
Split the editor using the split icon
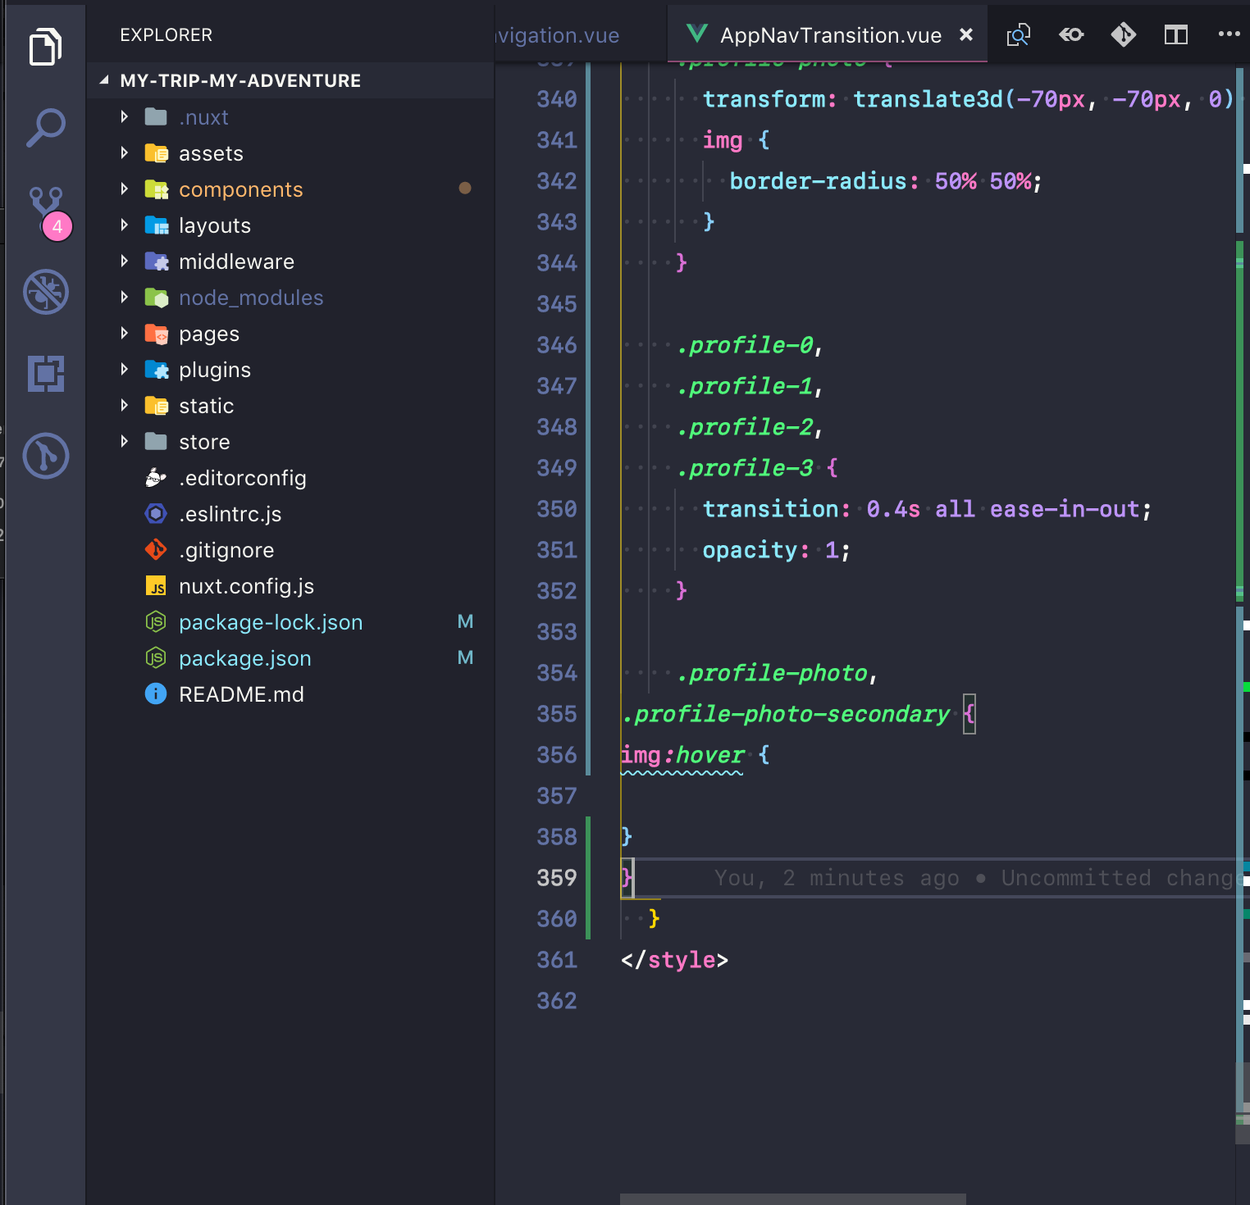point(1175,35)
